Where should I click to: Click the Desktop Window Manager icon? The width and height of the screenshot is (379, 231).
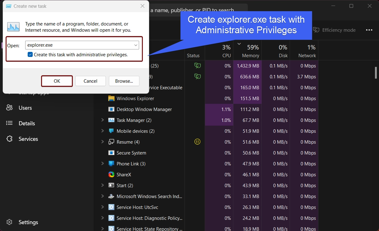(x=111, y=109)
